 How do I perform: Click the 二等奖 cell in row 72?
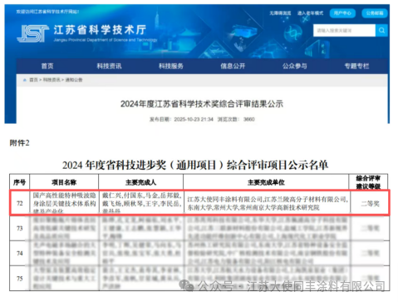[x=370, y=204]
